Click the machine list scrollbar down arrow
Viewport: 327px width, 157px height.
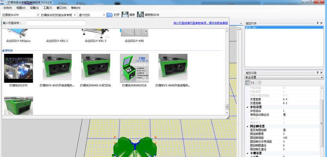pos(227,113)
